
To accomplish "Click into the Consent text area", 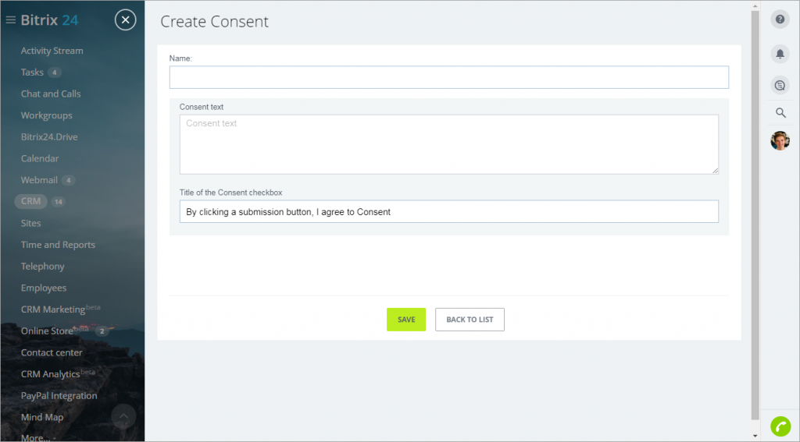I will (x=449, y=144).
